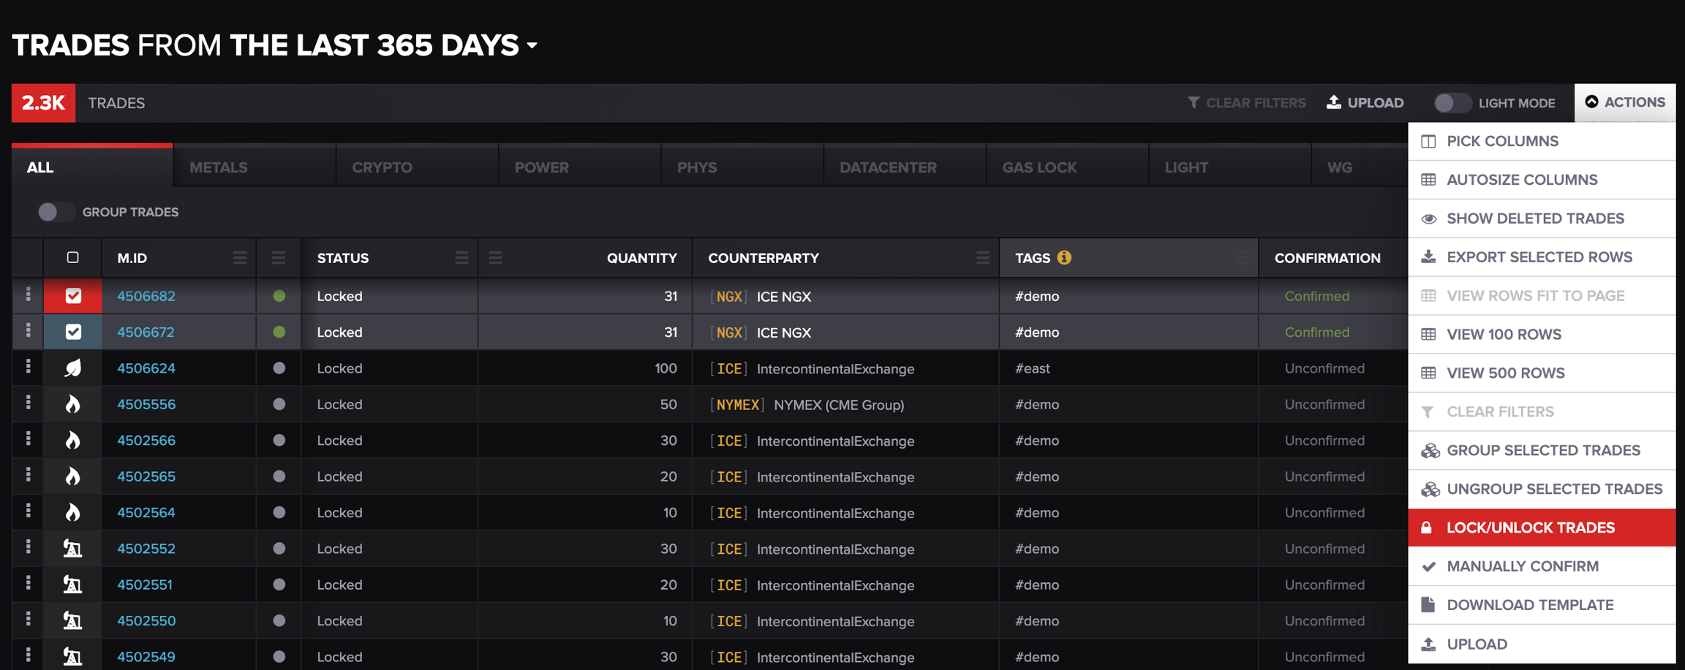Choose Export Selected Rows action
The height and width of the screenshot is (670, 1685).
(1539, 256)
